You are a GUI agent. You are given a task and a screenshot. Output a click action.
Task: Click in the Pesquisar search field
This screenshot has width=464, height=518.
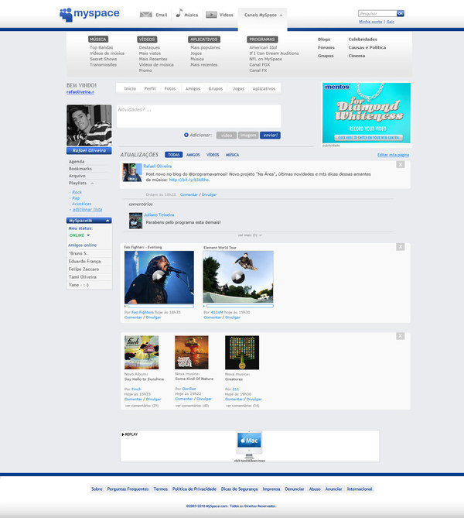tap(377, 13)
